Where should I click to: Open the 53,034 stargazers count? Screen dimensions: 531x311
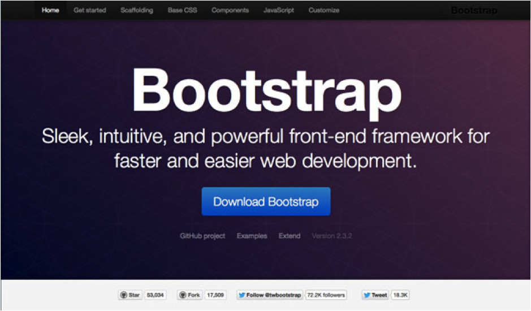[x=155, y=295]
